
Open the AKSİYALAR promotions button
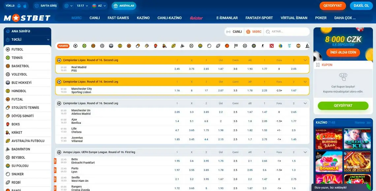(x=124, y=6)
